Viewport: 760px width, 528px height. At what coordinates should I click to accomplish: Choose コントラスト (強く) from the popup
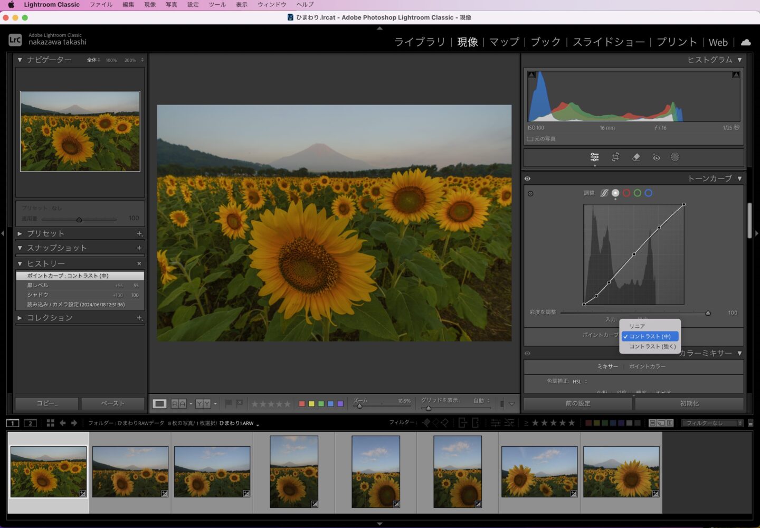[x=652, y=346]
